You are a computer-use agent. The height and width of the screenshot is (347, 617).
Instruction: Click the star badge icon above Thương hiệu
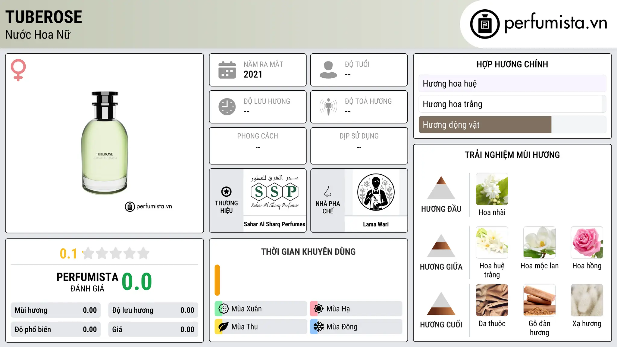pos(226,192)
